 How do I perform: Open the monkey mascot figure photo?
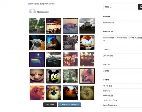tap(87, 43)
